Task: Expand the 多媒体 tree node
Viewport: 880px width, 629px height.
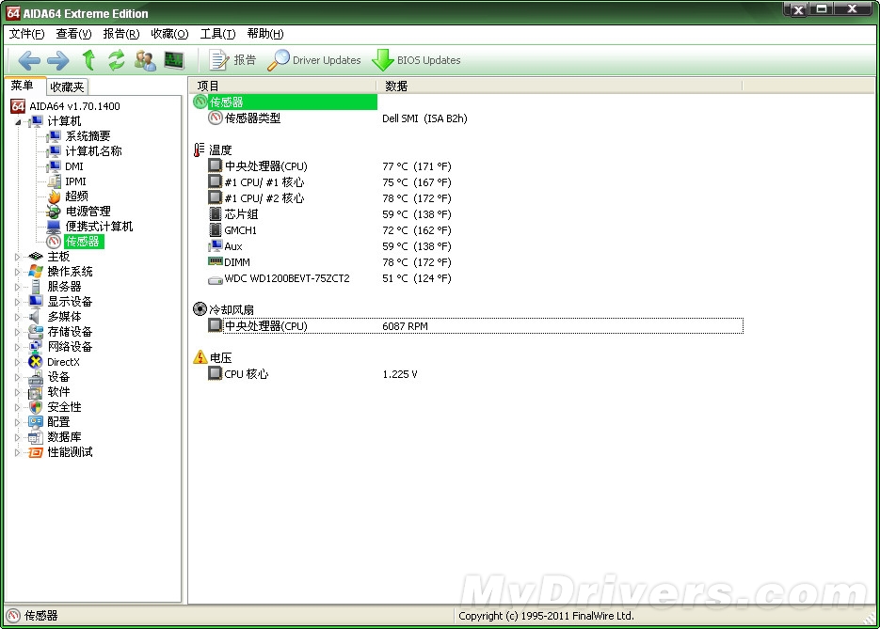Action: coord(17,317)
